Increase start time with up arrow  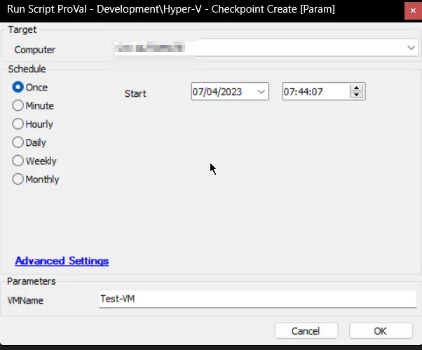tap(357, 88)
